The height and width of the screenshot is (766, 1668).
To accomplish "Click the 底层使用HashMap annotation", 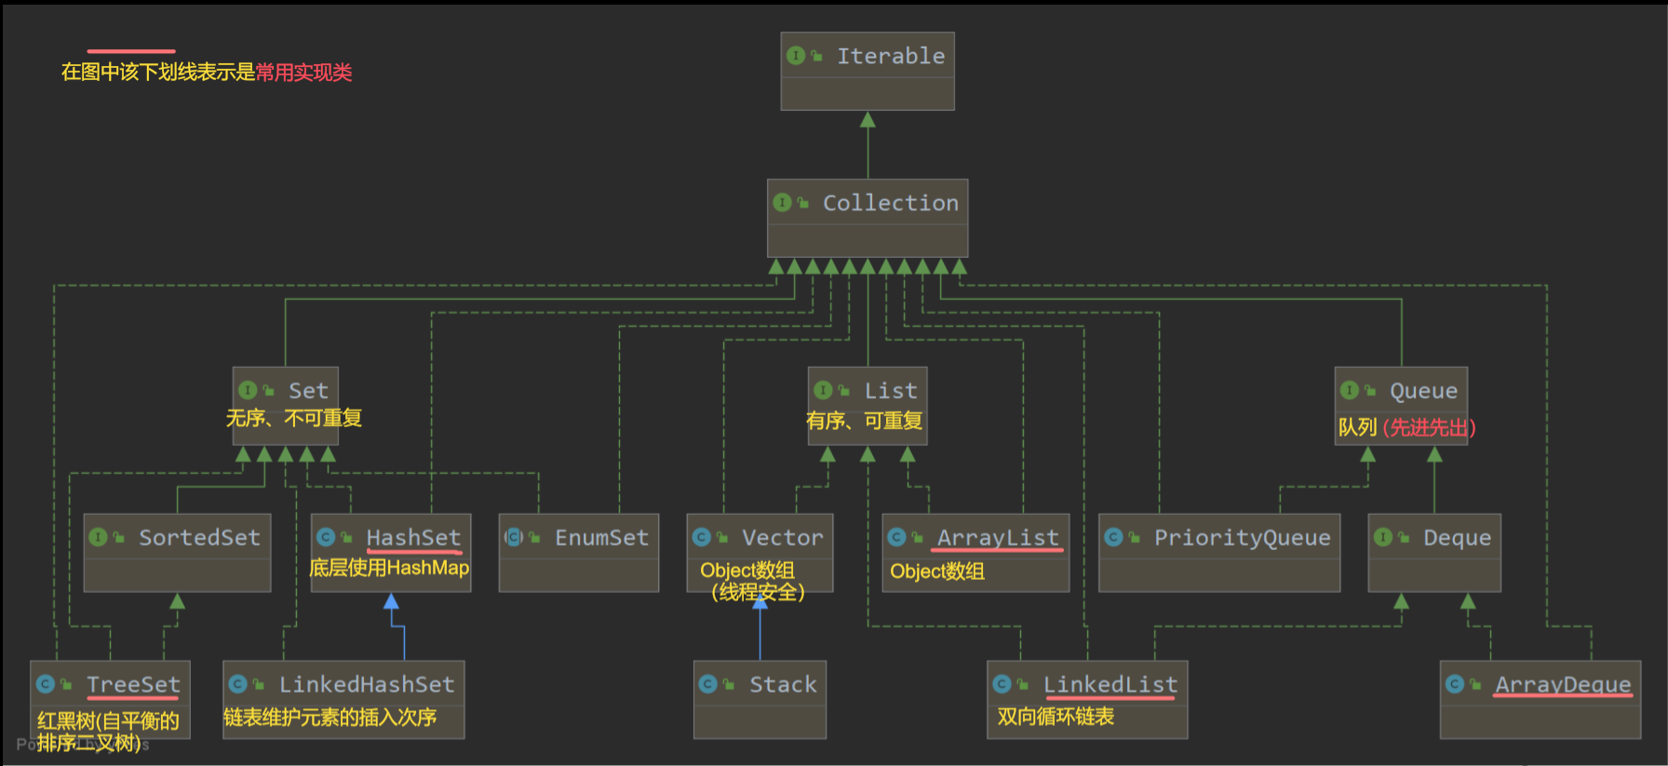I will tap(389, 568).
